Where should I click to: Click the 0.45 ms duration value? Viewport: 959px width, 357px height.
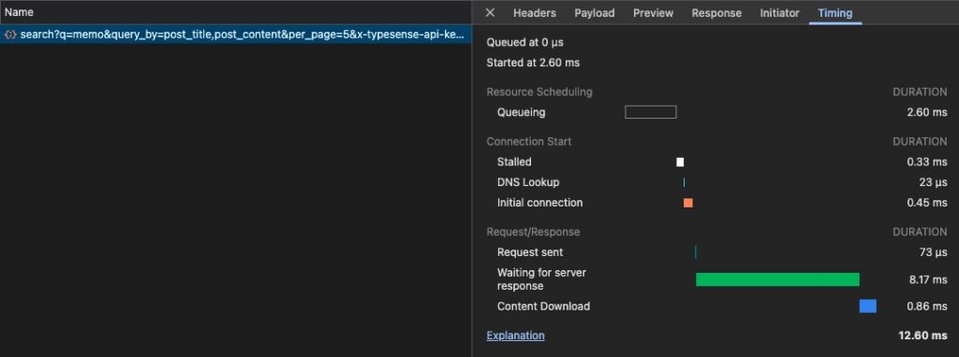(x=927, y=203)
